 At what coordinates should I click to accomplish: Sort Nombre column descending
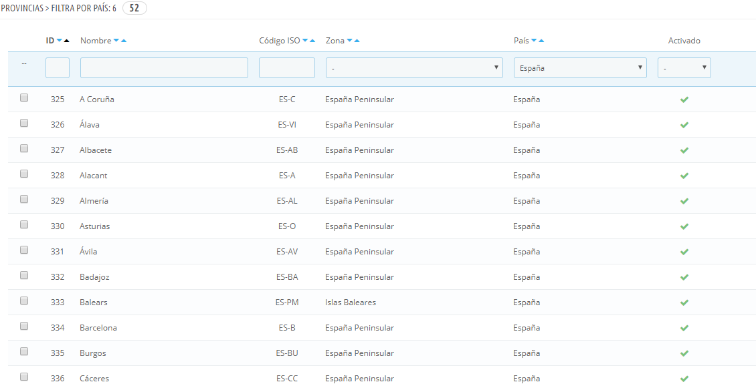tap(116, 41)
